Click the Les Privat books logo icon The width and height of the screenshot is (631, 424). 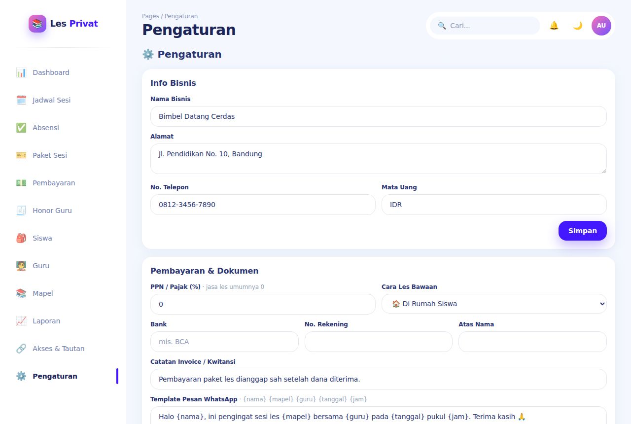(x=37, y=24)
